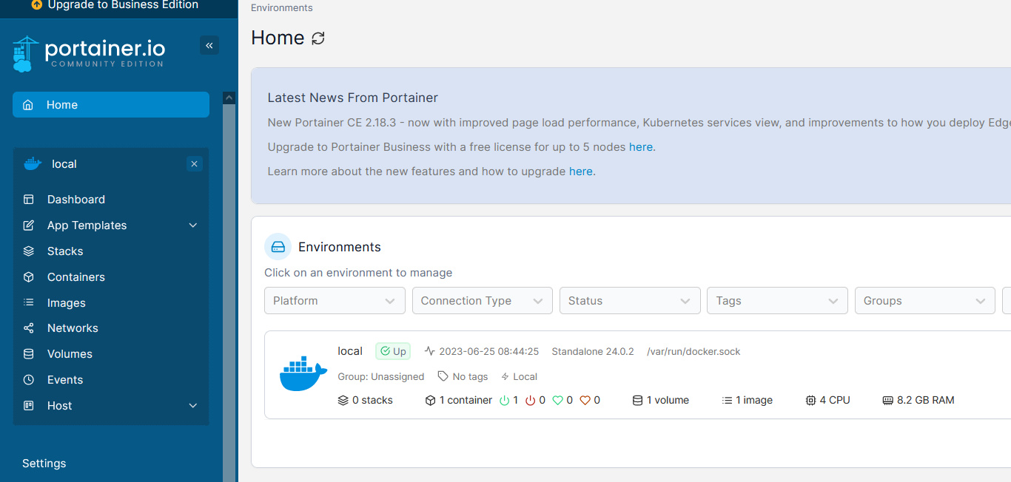The height and width of the screenshot is (482, 1011).
Task: Click the Docker whale icon beside local in sidebar
Action: click(x=33, y=164)
